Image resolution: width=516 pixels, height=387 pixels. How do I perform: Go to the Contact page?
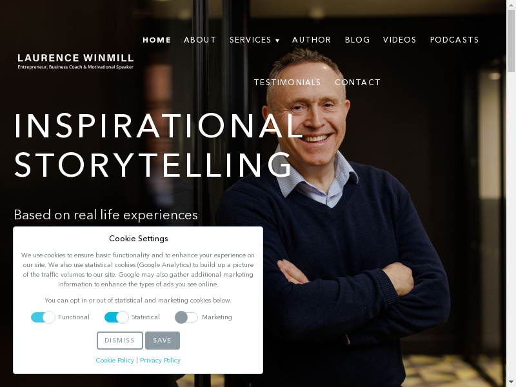(358, 83)
